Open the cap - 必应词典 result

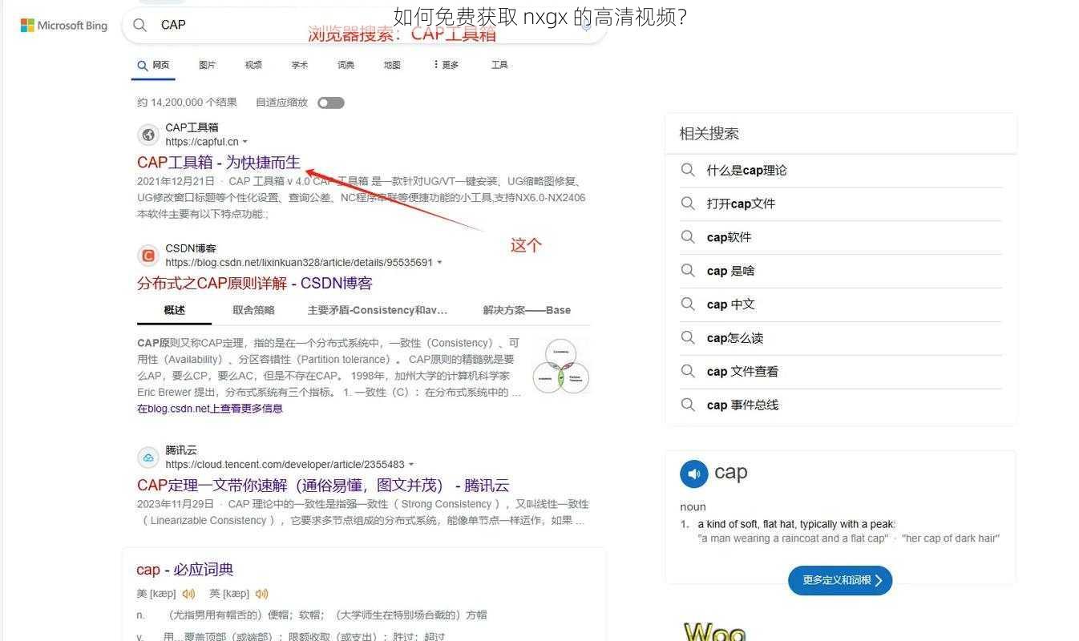185,570
